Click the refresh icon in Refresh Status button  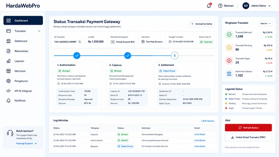(x=240, y=128)
